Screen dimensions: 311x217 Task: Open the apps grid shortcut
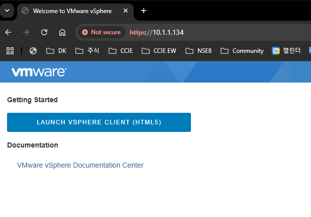10,51
